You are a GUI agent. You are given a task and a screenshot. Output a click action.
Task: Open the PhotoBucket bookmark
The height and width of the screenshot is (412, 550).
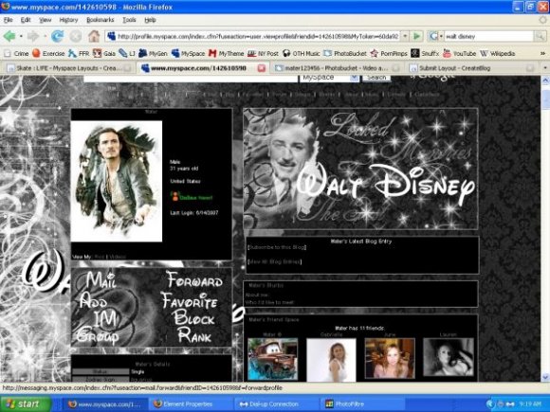345,54
